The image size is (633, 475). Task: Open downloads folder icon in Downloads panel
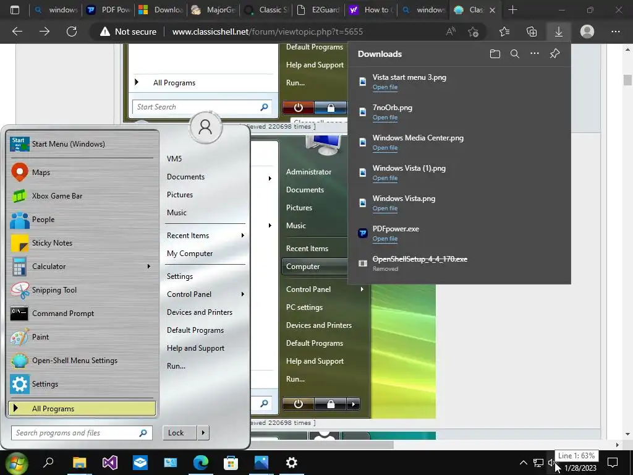point(495,54)
